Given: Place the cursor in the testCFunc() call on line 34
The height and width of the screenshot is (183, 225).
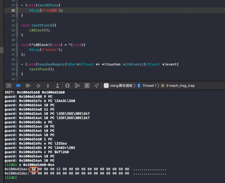Looking at the screenshot, I should tap(42, 69).
